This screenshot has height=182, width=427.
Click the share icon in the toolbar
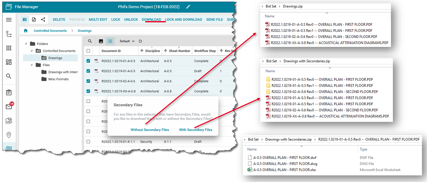43,20
